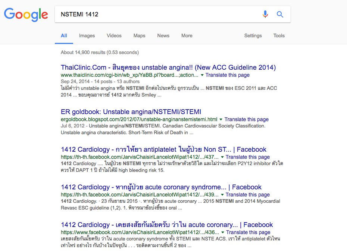Start voice search with microphone icon
Image resolution: width=347 pixels, height=252 pixels.
[x=265, y=14]
